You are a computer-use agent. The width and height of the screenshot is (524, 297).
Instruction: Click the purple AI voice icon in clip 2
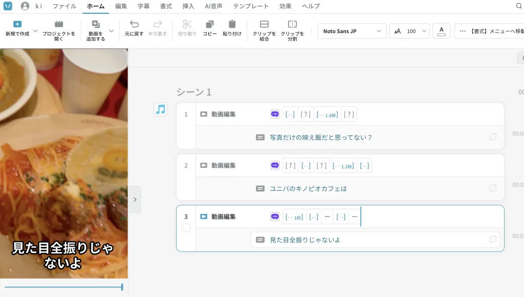pos(275,165)
